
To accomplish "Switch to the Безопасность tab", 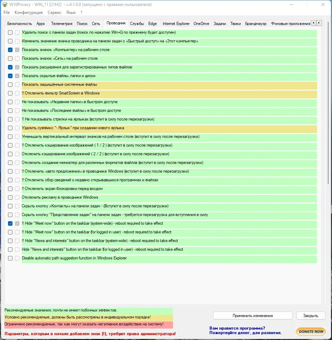I will [19, 24].
